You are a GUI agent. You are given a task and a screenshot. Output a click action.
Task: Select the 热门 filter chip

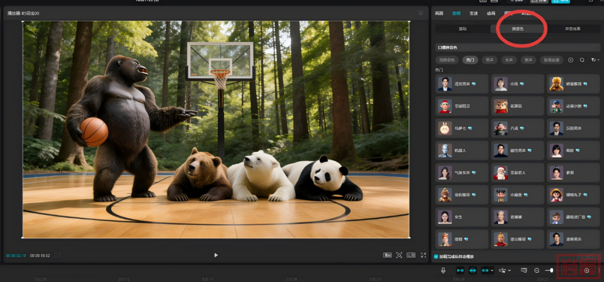[x=470, y=60]
